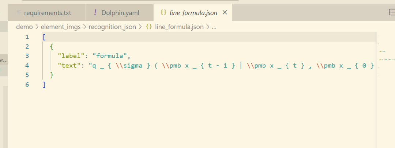The width and height of the screenshot is (395, 148).
Task: Switch to the requirements.txt tab
Action: pos(47,12)
